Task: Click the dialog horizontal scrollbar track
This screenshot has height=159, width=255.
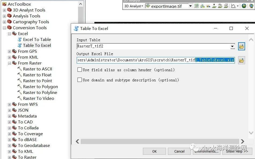Action: [160, 141]
